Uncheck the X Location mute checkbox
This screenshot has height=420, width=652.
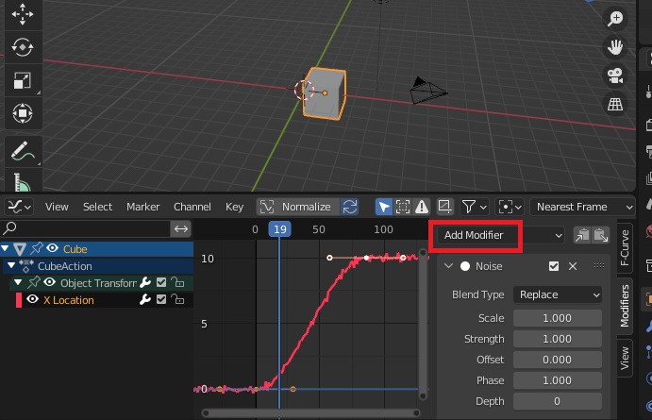161,300
